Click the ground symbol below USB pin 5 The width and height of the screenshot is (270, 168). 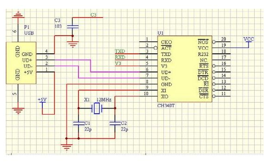(18, 111)
